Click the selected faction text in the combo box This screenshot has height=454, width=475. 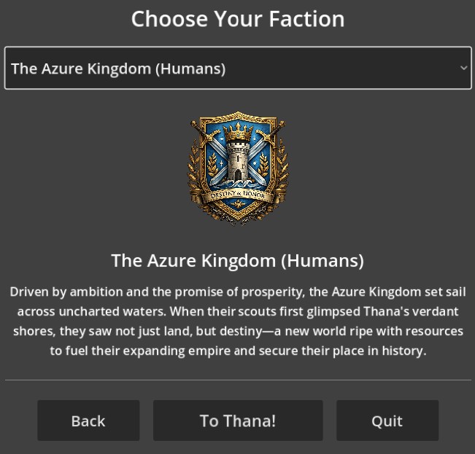118,69
